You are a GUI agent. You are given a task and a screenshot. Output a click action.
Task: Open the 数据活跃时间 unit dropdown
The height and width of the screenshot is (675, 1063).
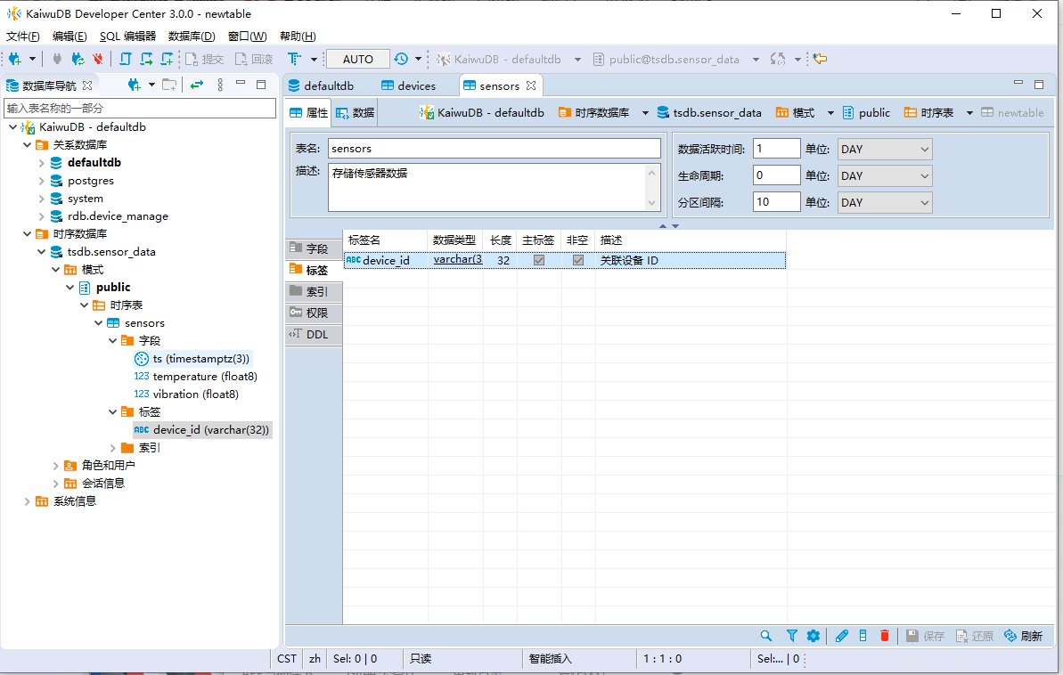tap(885, 149)
